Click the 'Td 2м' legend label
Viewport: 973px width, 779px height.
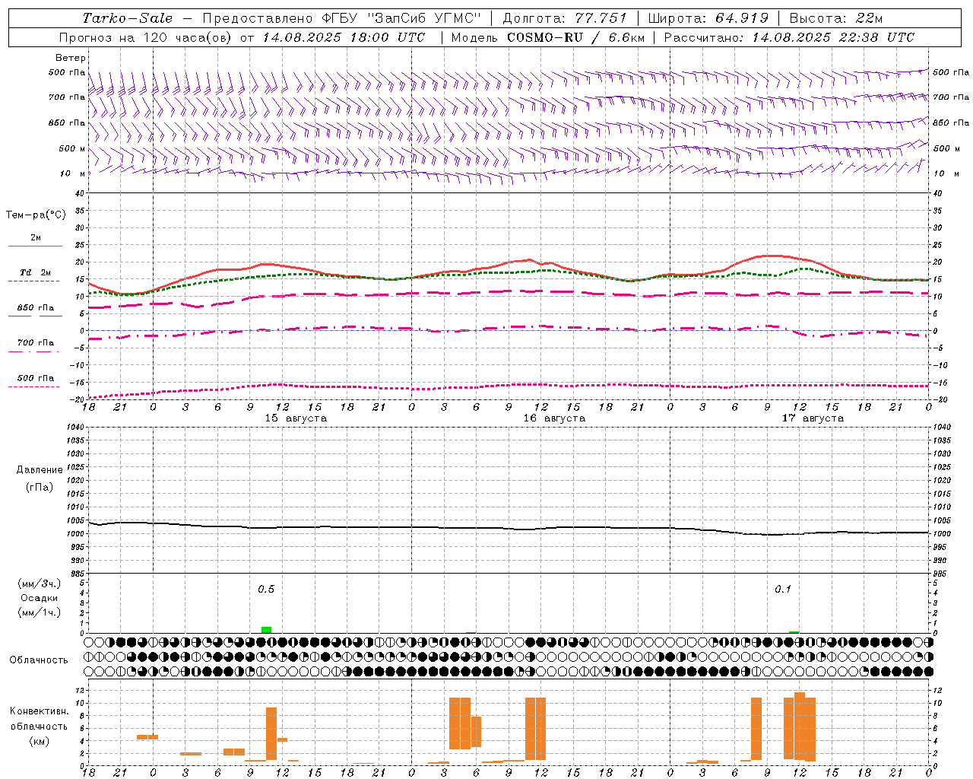(35, 272)
